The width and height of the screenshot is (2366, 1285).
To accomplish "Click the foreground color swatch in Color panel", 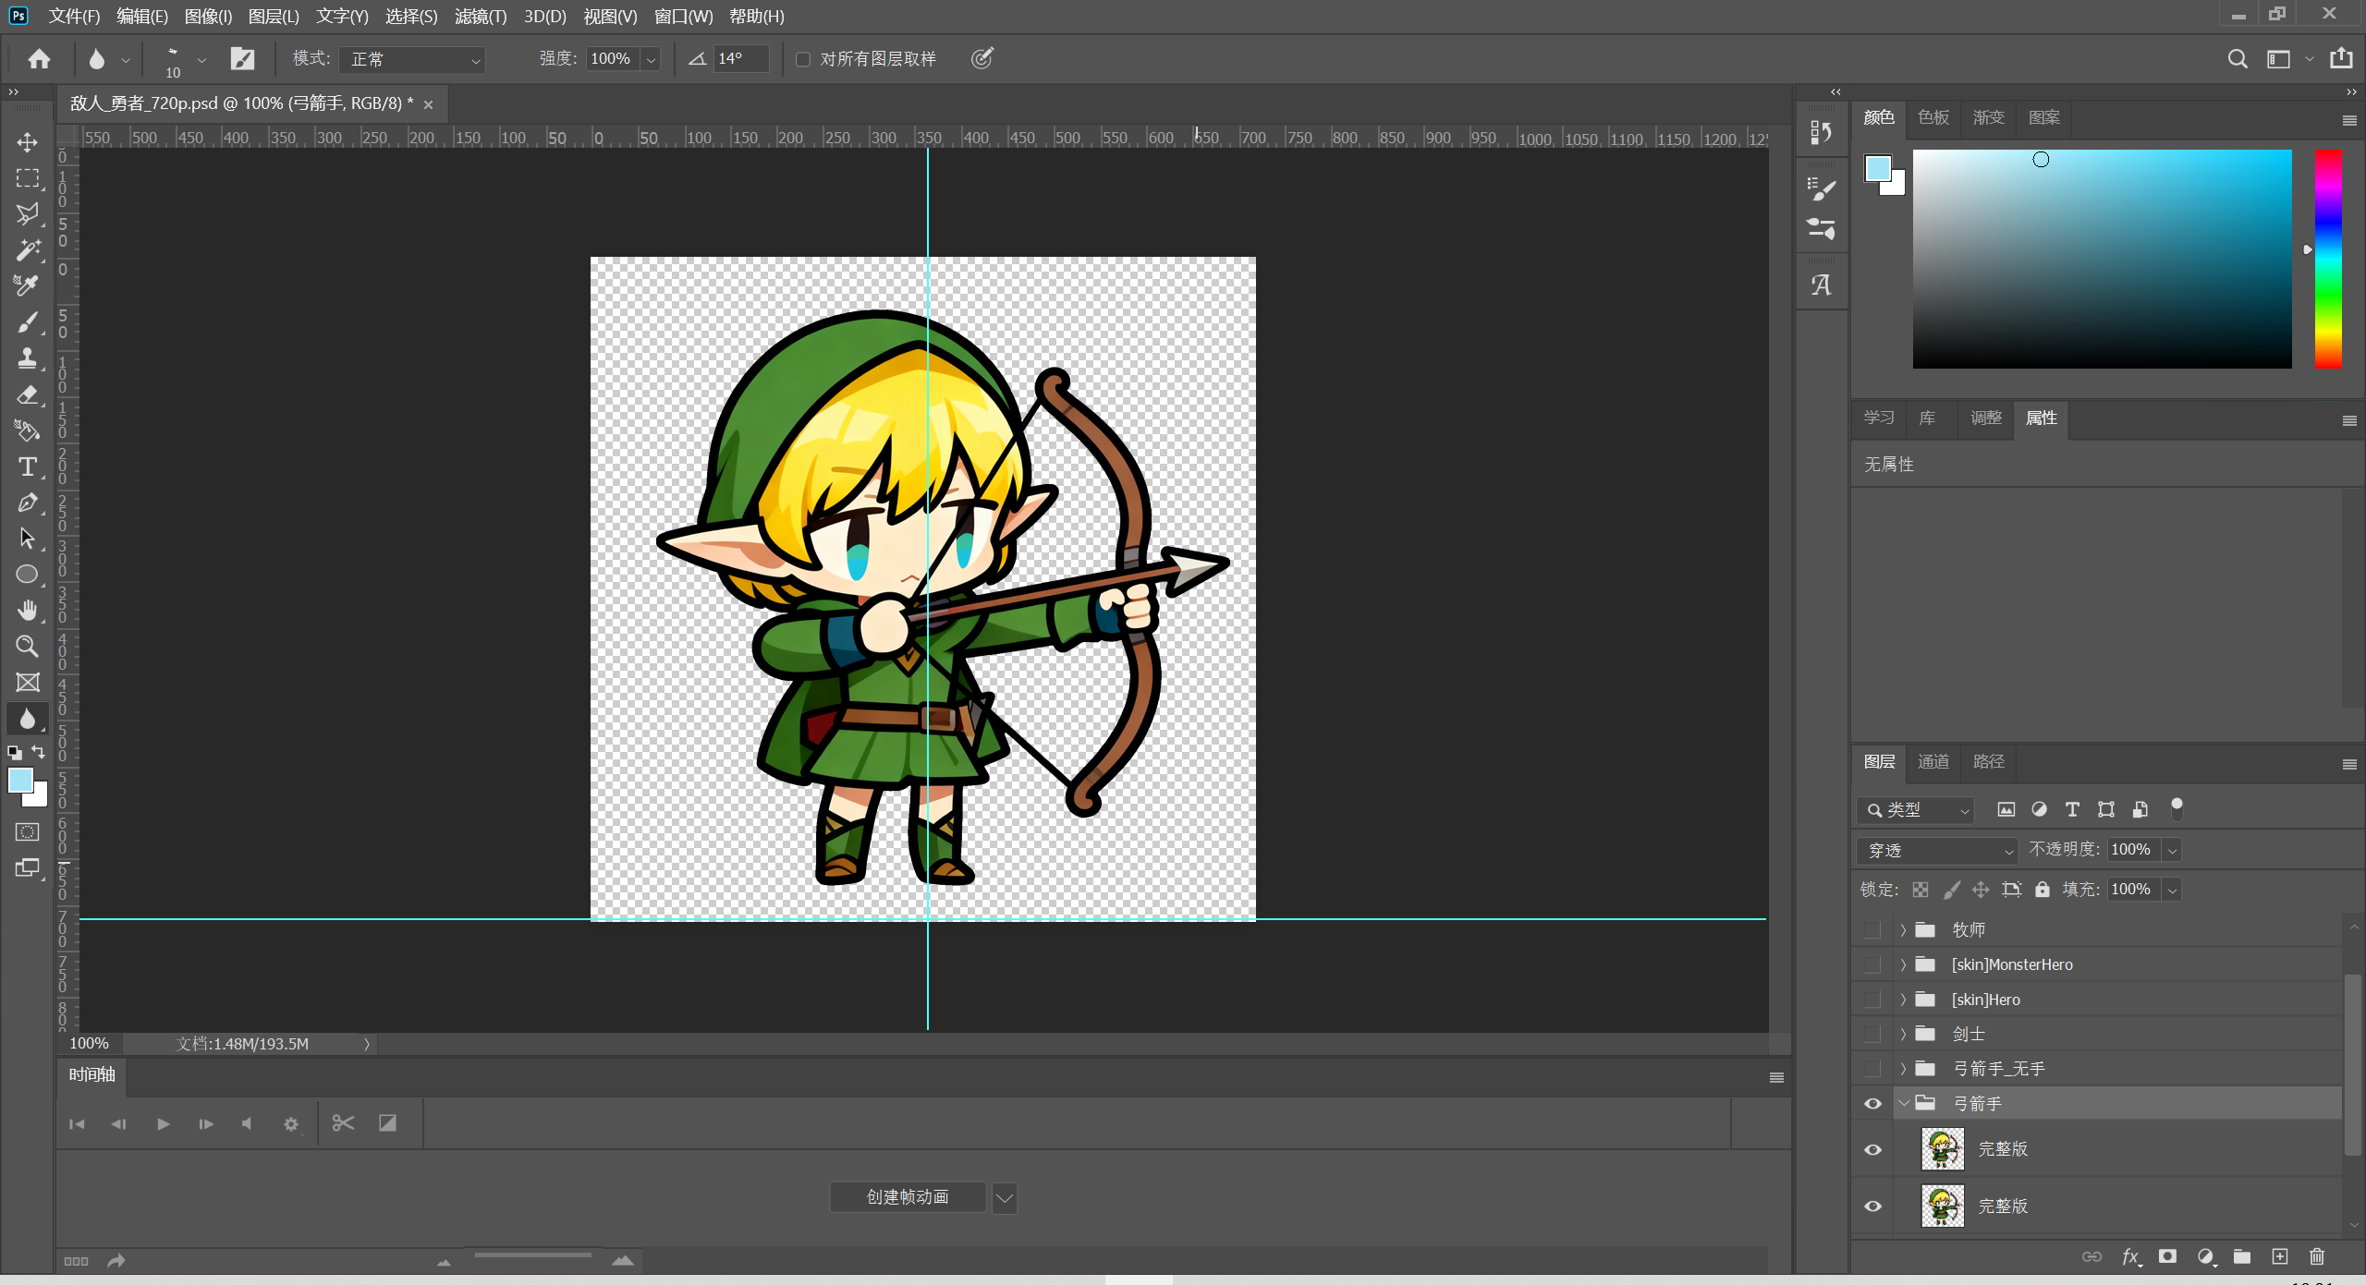I will click(x=1877, y=168).
